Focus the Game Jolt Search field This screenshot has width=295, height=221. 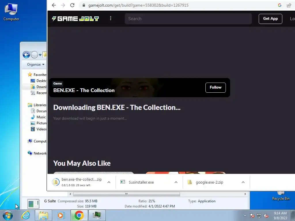pyautogui.click(x=188, y=19)
